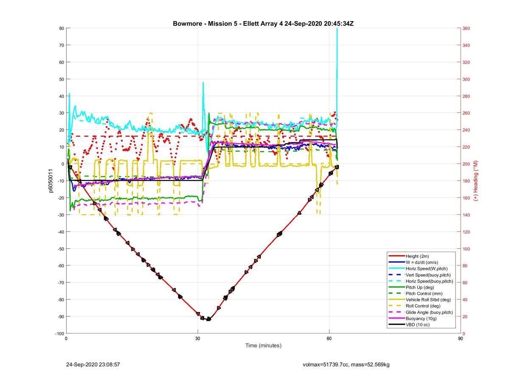Image resolution: width=509 pixels, height=375 pixels.
Task: Click the 'Time (minutes)' x-axis label
Action: click(x=263, y=346)
